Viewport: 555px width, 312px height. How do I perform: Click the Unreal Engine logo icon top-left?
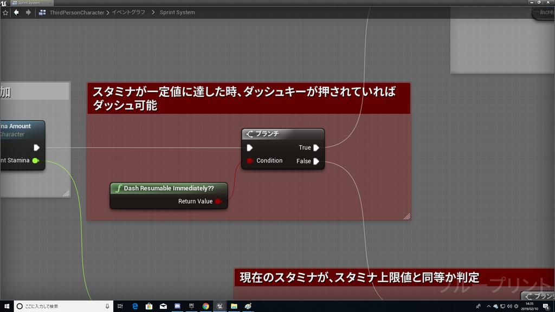click(4, 2)
